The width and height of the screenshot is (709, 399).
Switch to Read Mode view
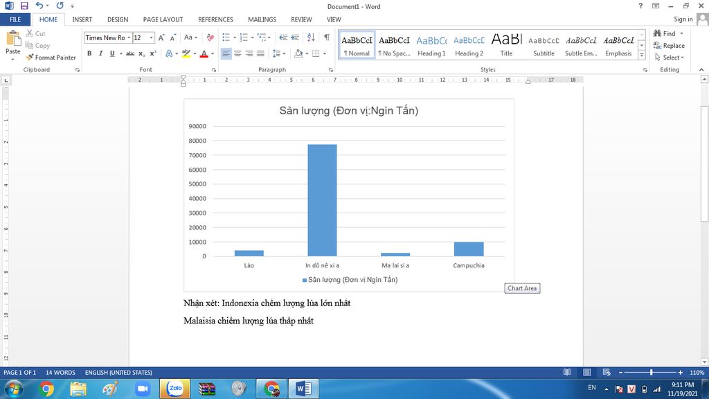(x=567, y=372)
